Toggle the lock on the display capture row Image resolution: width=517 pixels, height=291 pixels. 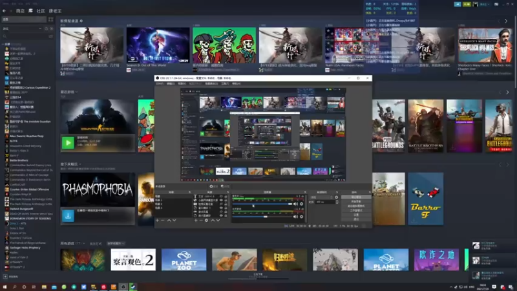point(226,215)
